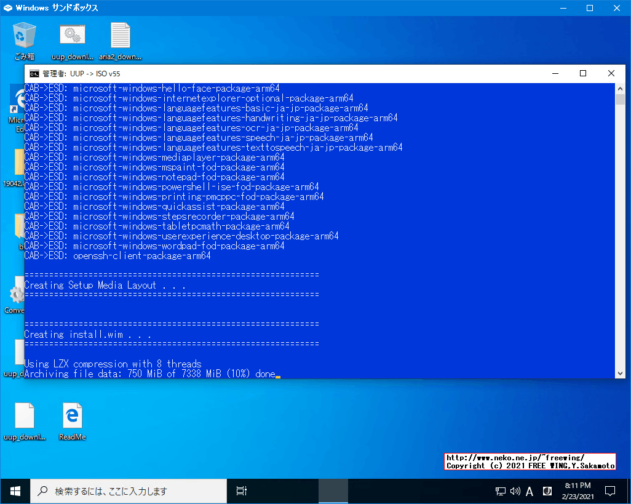The width and height of the screenshot is (631, 504).
Task: Click inside the taskbar search field
Action: tap(129, 490)
